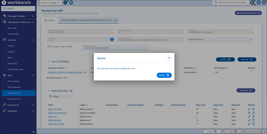Toggle Propagate User Field(s) checkbox
Screen dimensions: 267x134
49,47
